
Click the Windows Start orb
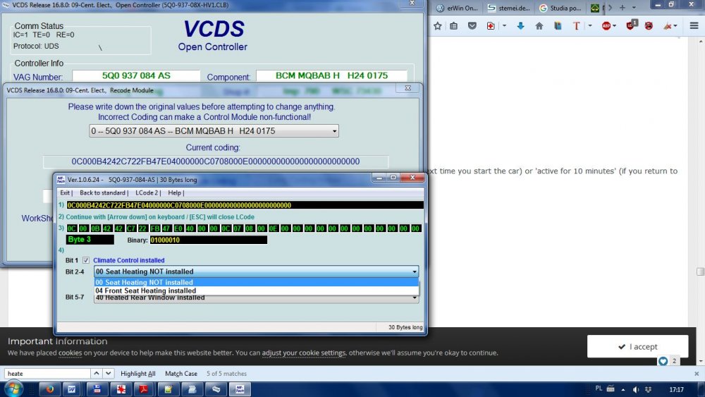click(x=13, y=389)
